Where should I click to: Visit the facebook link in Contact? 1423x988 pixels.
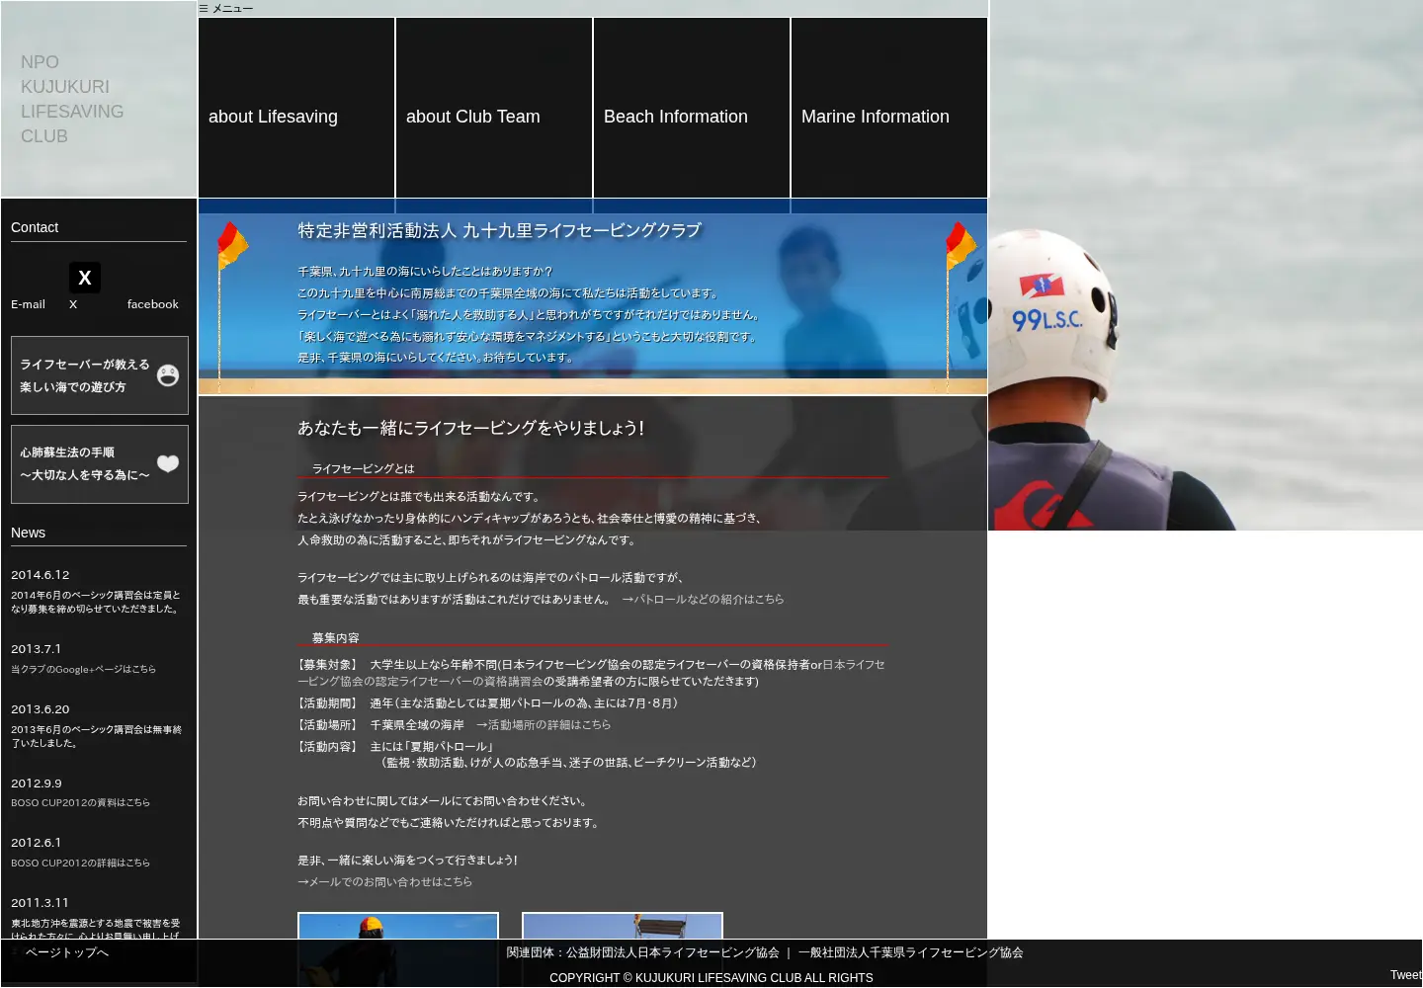(153, 304)
